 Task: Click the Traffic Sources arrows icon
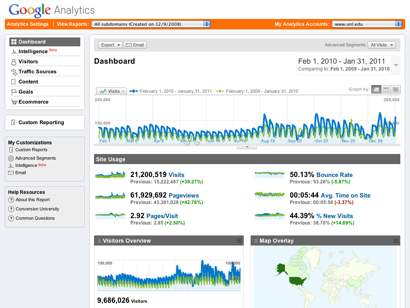pyautogui.click(x=14, y=72)
